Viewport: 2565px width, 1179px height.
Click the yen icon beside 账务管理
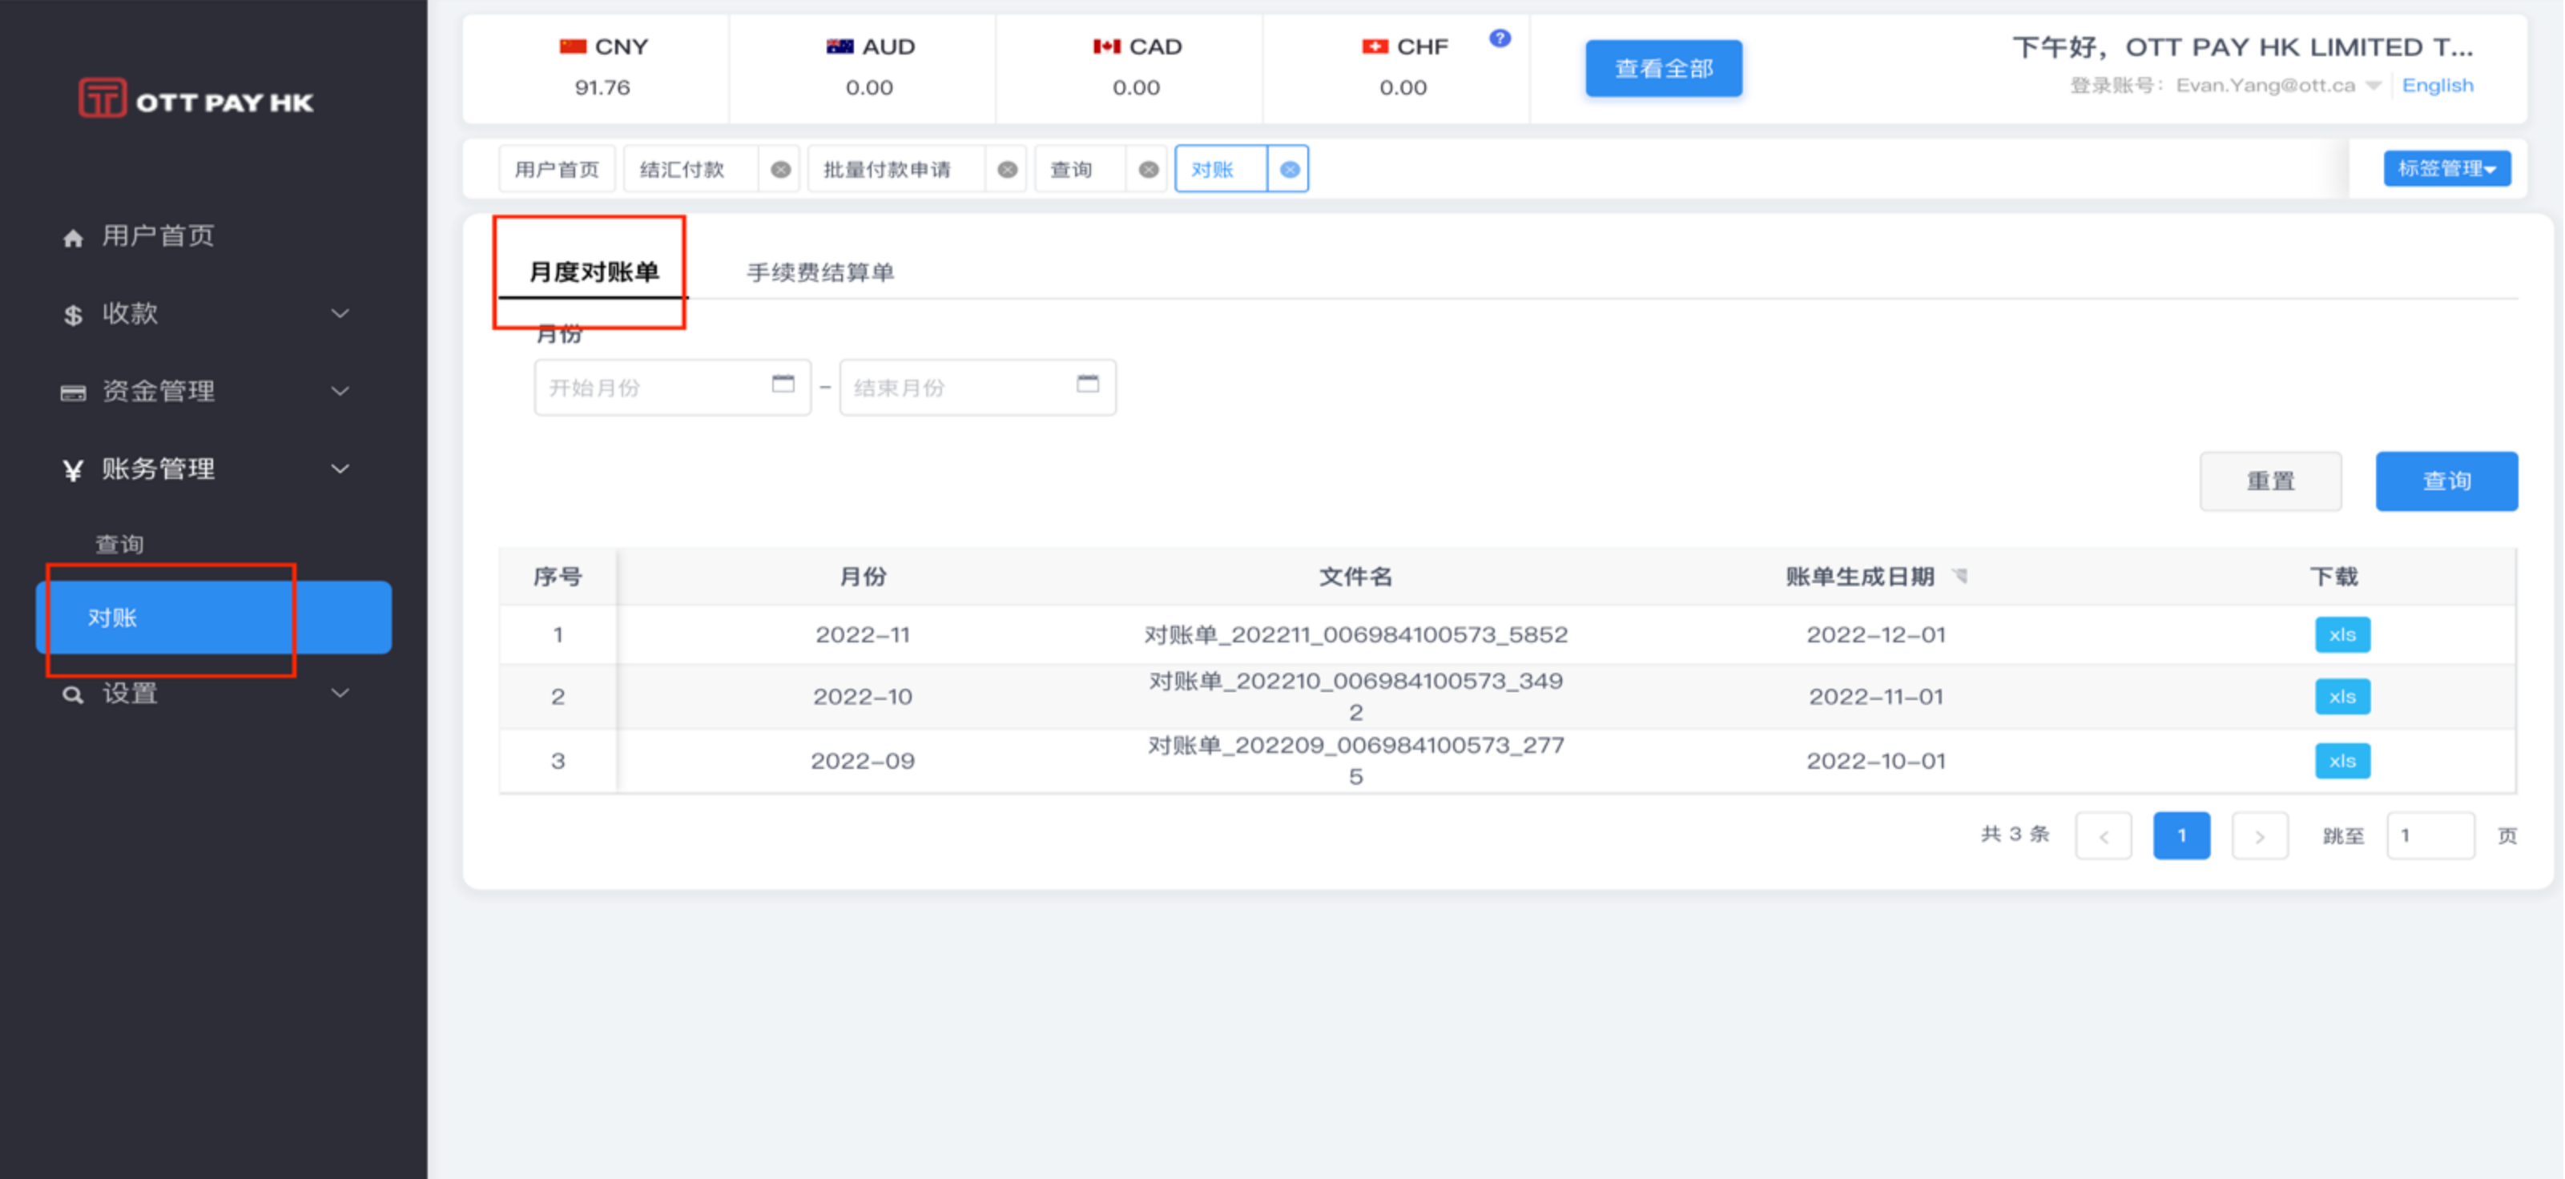coord(73,470)
